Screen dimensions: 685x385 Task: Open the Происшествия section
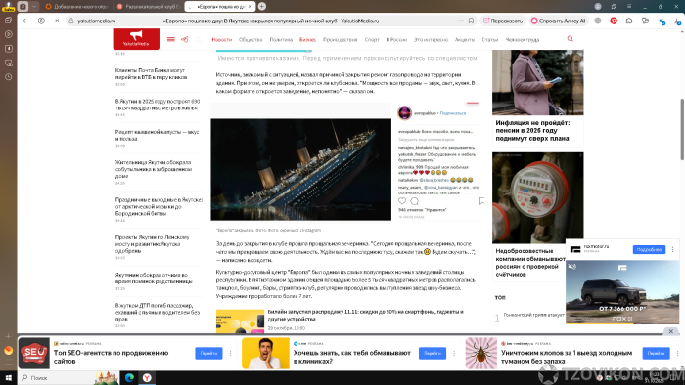point(340,40)
